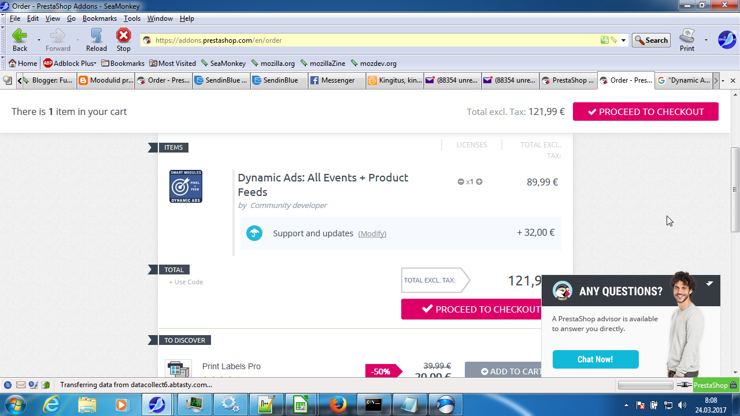This screenshot has height=416, width=740.
Task: Increase license quantity with the plus icon
Action: [479, 182]
